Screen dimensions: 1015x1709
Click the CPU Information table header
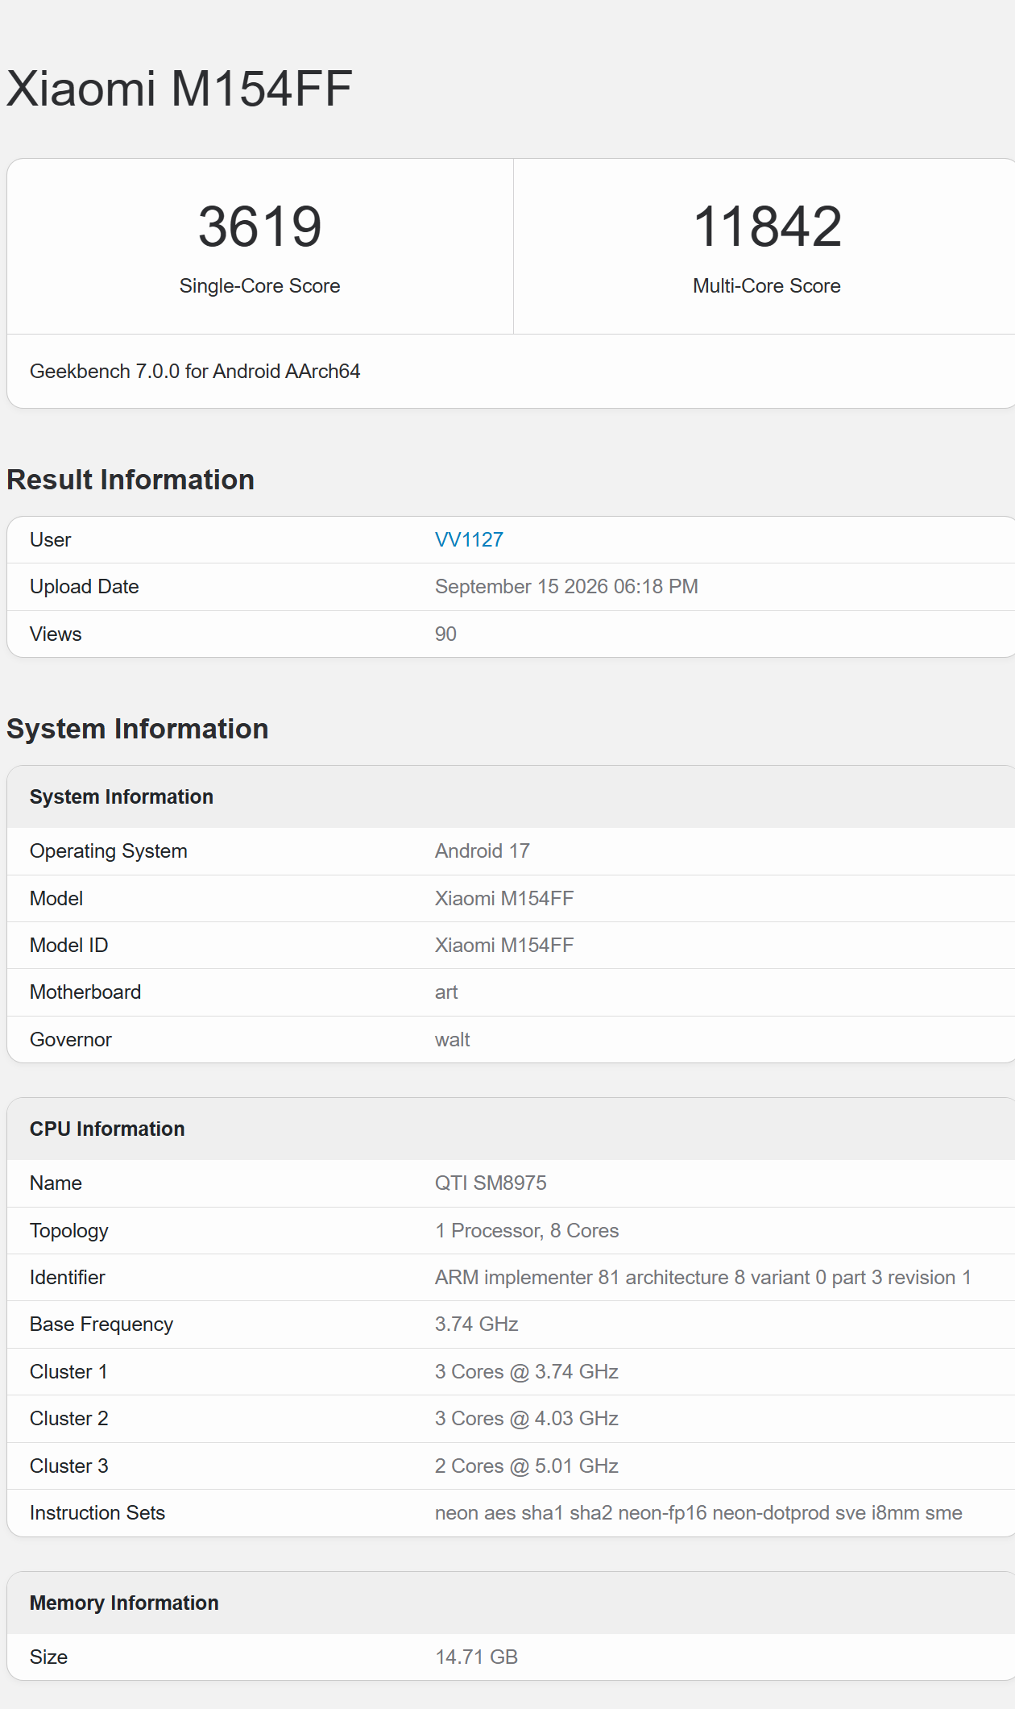107,1129
